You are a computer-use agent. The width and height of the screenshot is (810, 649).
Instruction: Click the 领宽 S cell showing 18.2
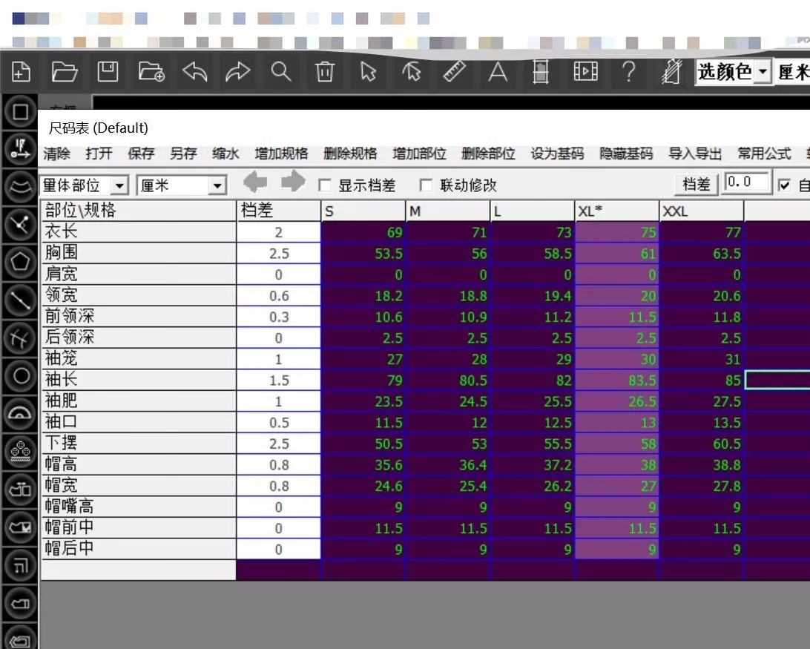coord(363,295)
